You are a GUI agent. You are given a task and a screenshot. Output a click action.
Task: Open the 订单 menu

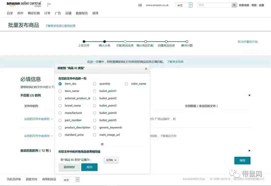tap(47, 13)
